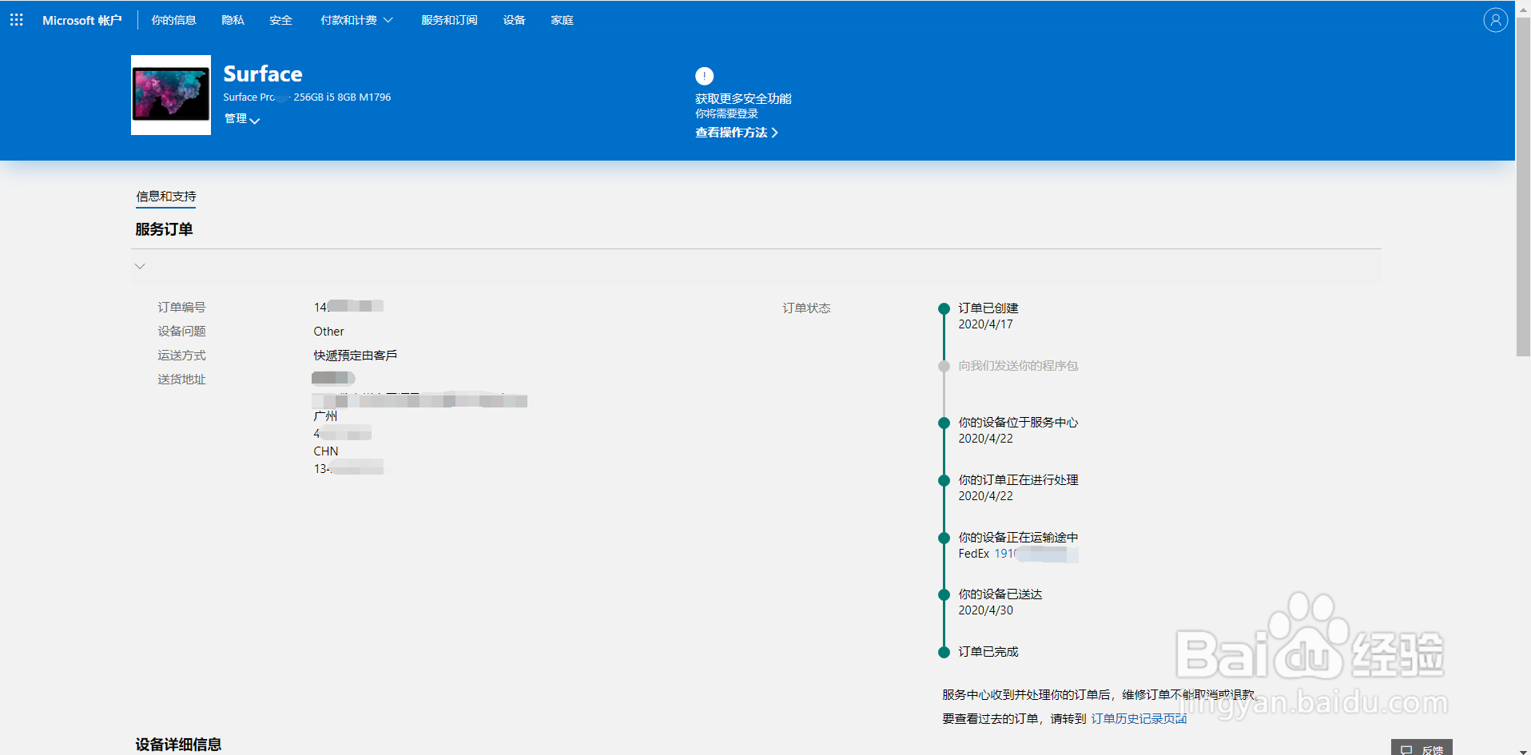
Task: Click the feedback chat icon
Action: 1406,750
